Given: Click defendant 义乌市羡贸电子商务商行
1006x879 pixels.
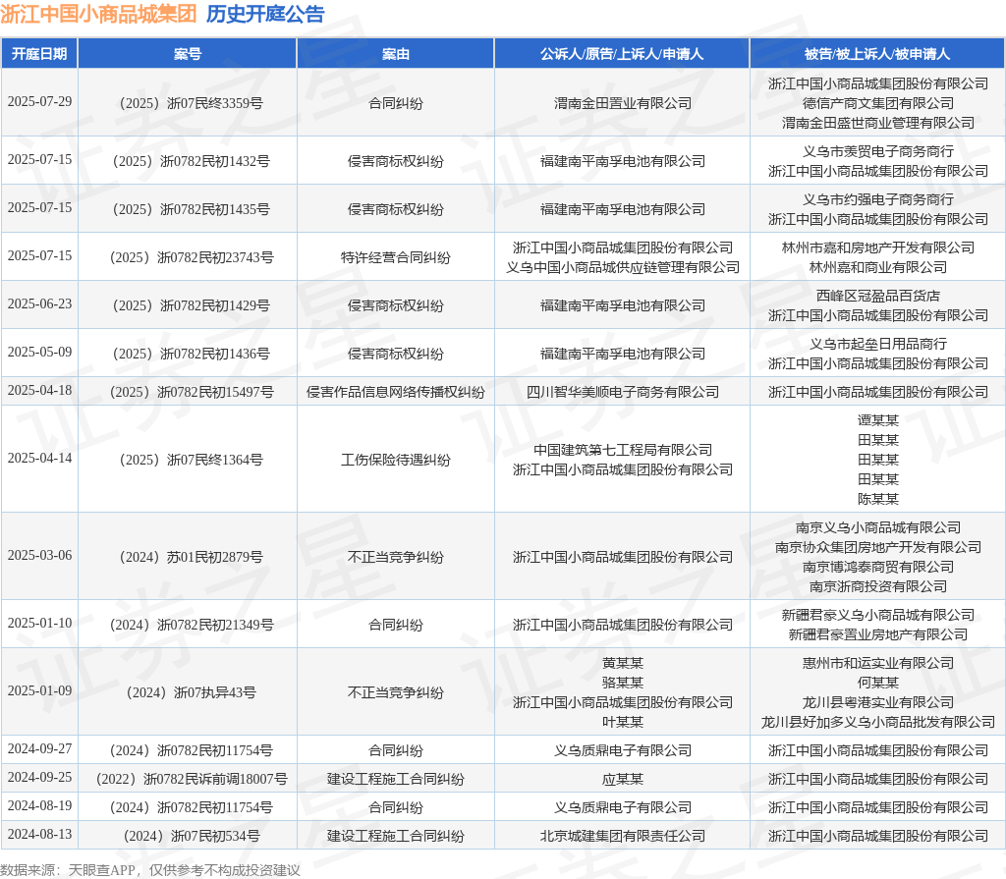Looking at the screenshot, I should [877, 151].
